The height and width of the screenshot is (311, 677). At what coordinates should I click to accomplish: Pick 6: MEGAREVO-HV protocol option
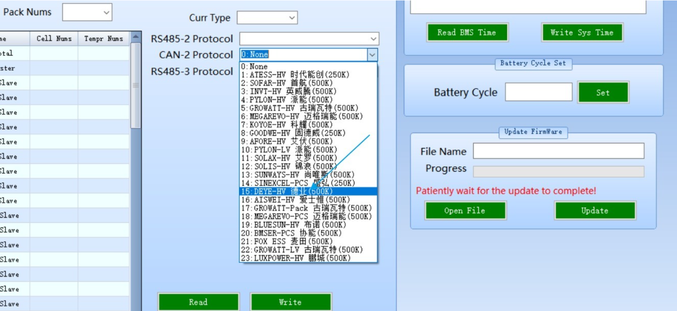click(308, 117)
